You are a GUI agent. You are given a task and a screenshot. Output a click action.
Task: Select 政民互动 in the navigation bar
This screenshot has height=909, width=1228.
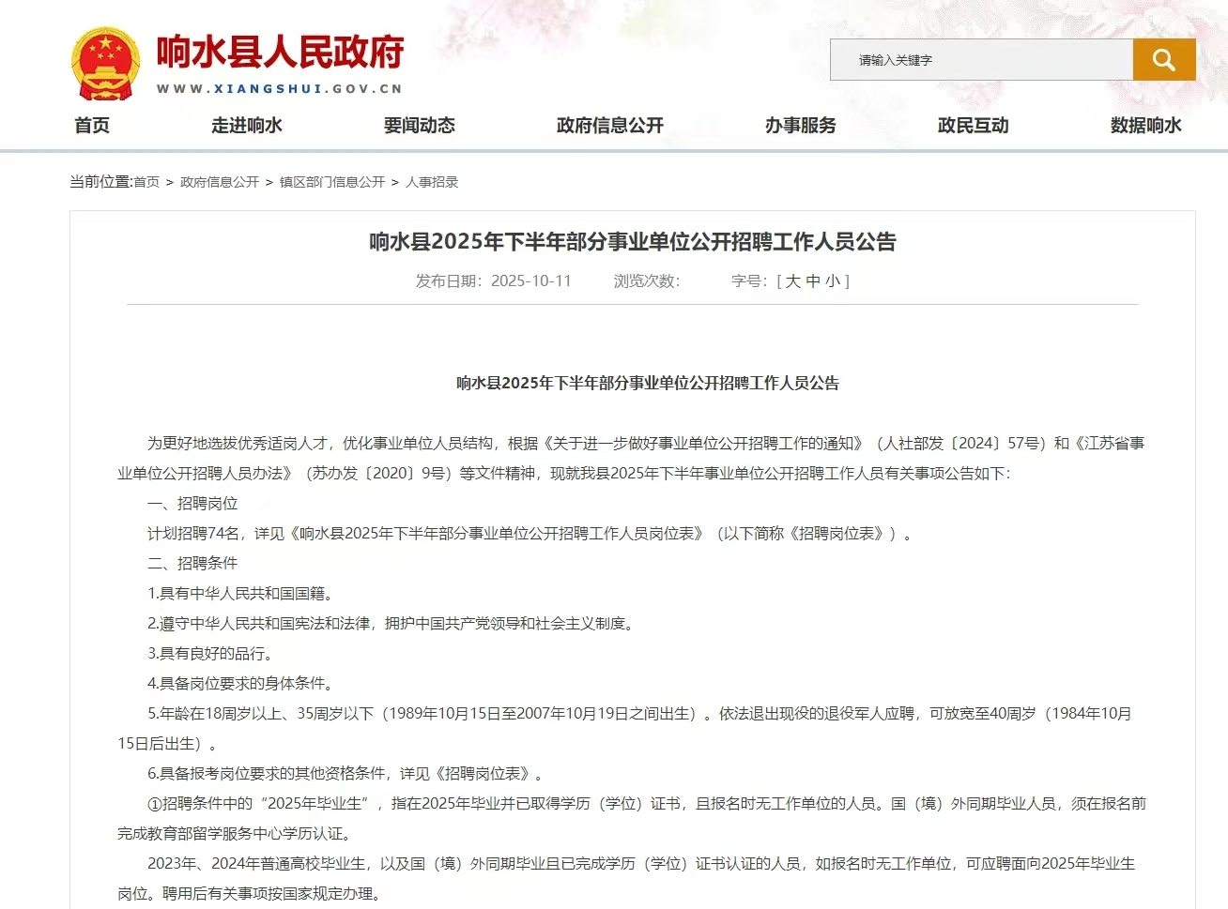[x=972, y=125]
